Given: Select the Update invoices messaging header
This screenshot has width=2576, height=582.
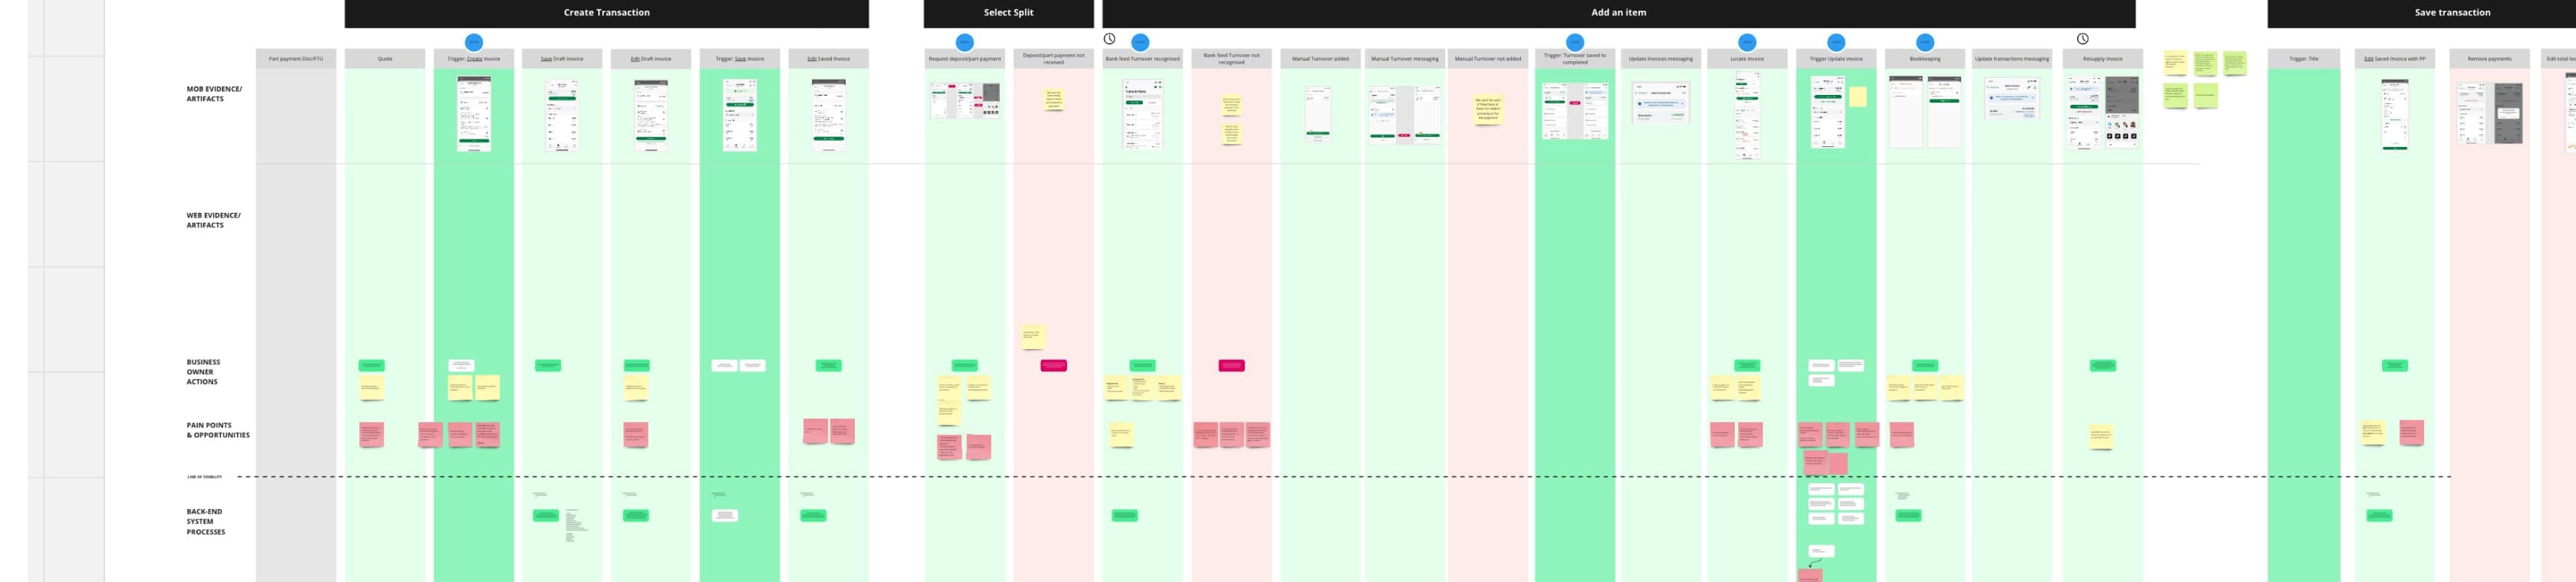Looking at the screenshot, I should click(x=1661, y=59).
